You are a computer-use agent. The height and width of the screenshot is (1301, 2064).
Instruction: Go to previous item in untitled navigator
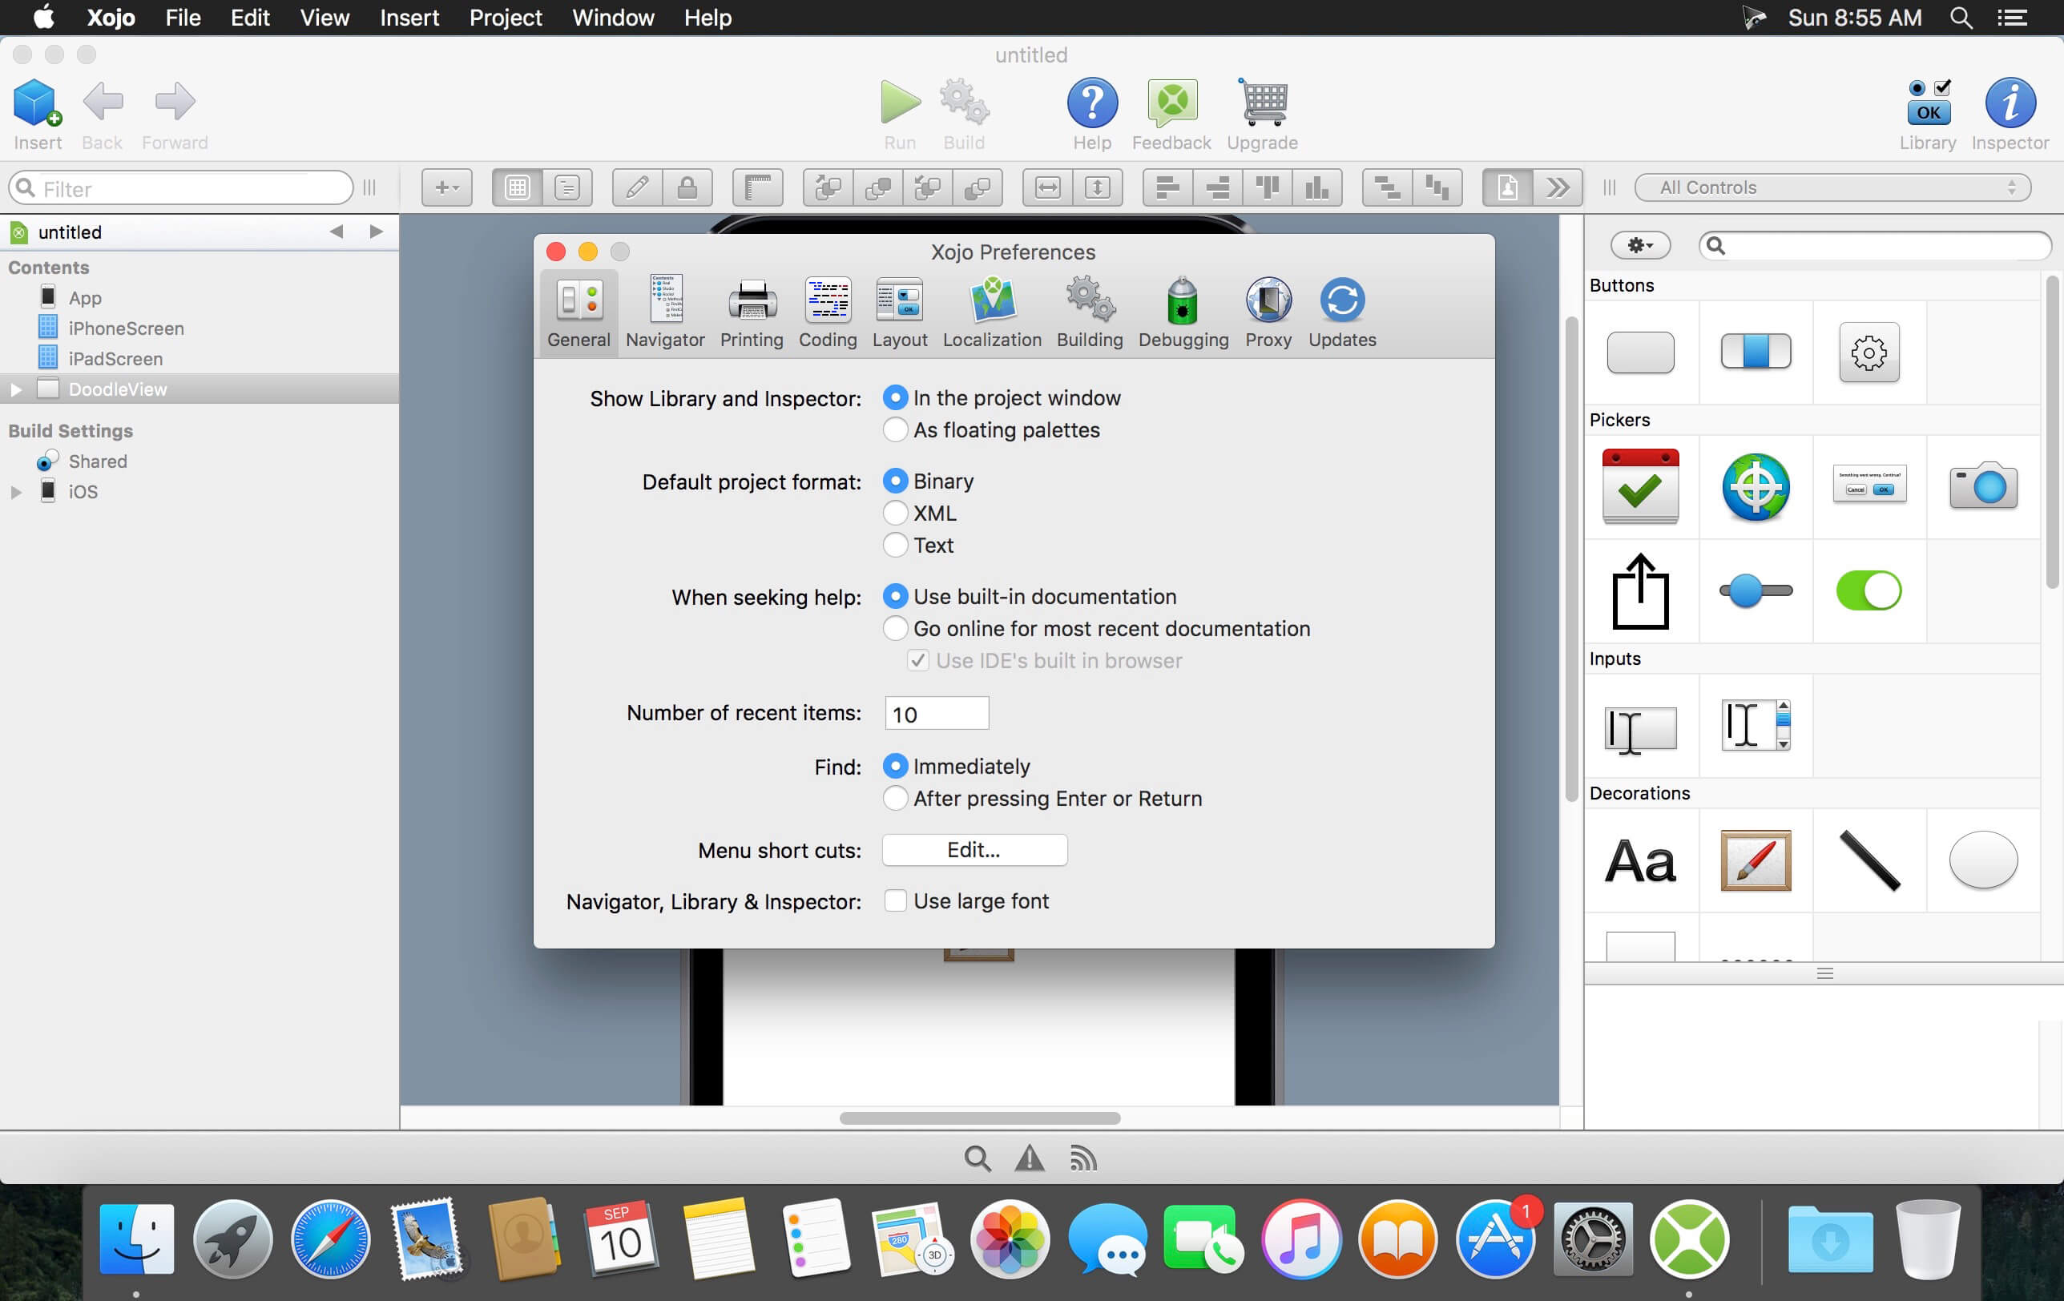click(x=337, y=232)
